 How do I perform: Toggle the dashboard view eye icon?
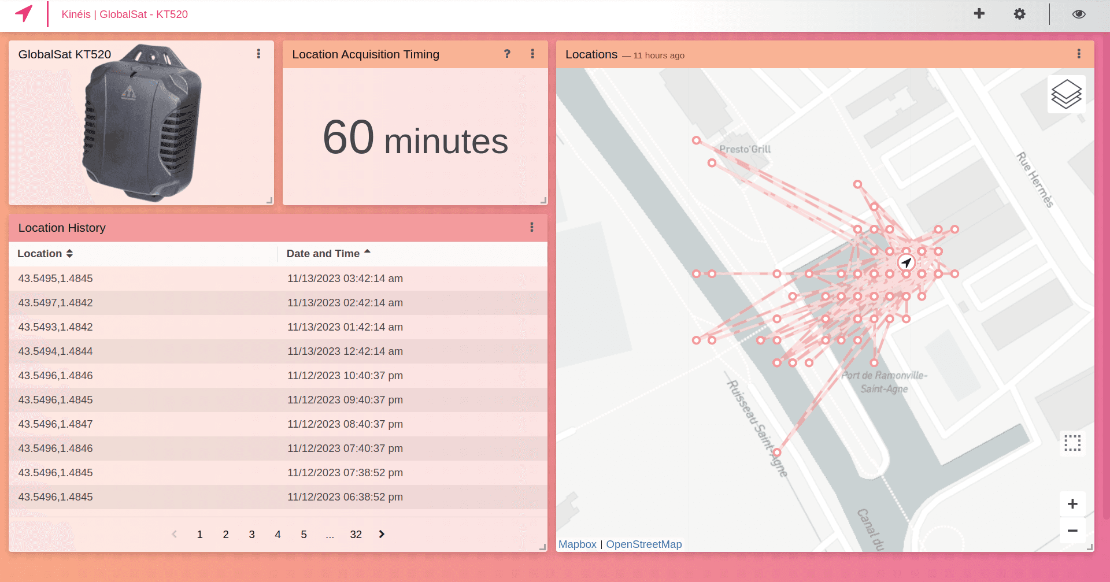pyautogui.click(x=1079, y=13)
